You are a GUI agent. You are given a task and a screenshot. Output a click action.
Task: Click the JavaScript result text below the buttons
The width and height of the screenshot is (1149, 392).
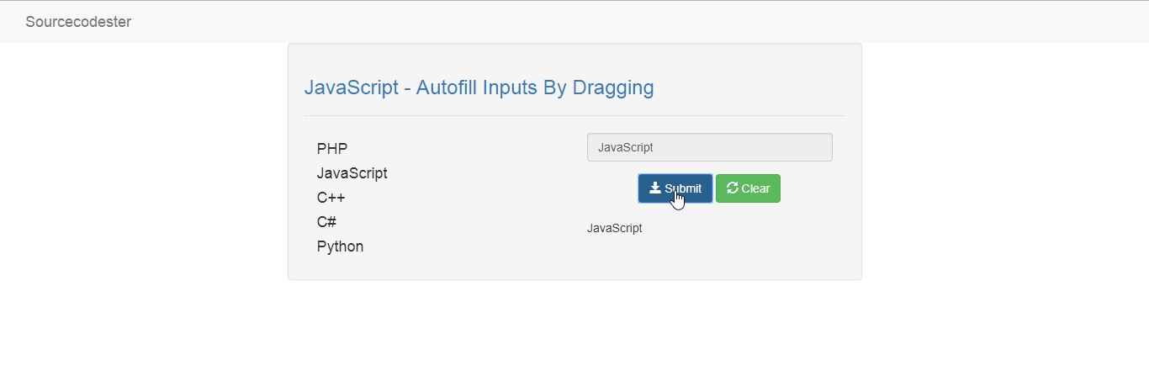[615, 228]
